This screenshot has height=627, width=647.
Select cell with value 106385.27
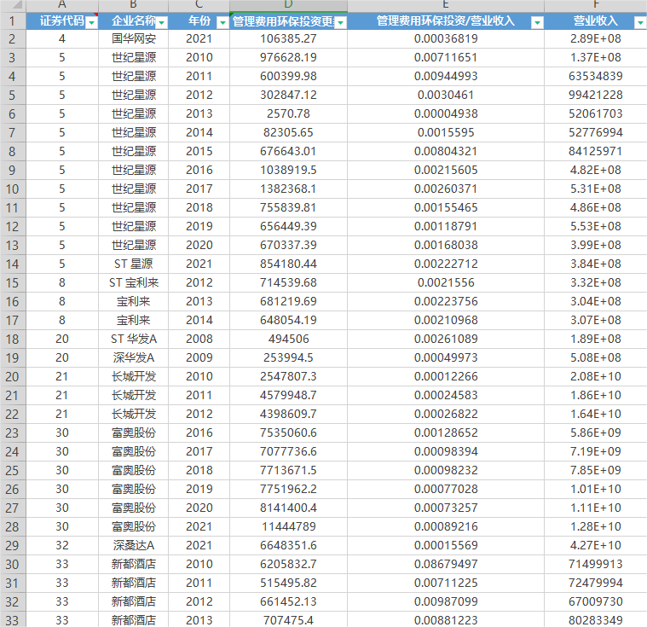[288, 39]
